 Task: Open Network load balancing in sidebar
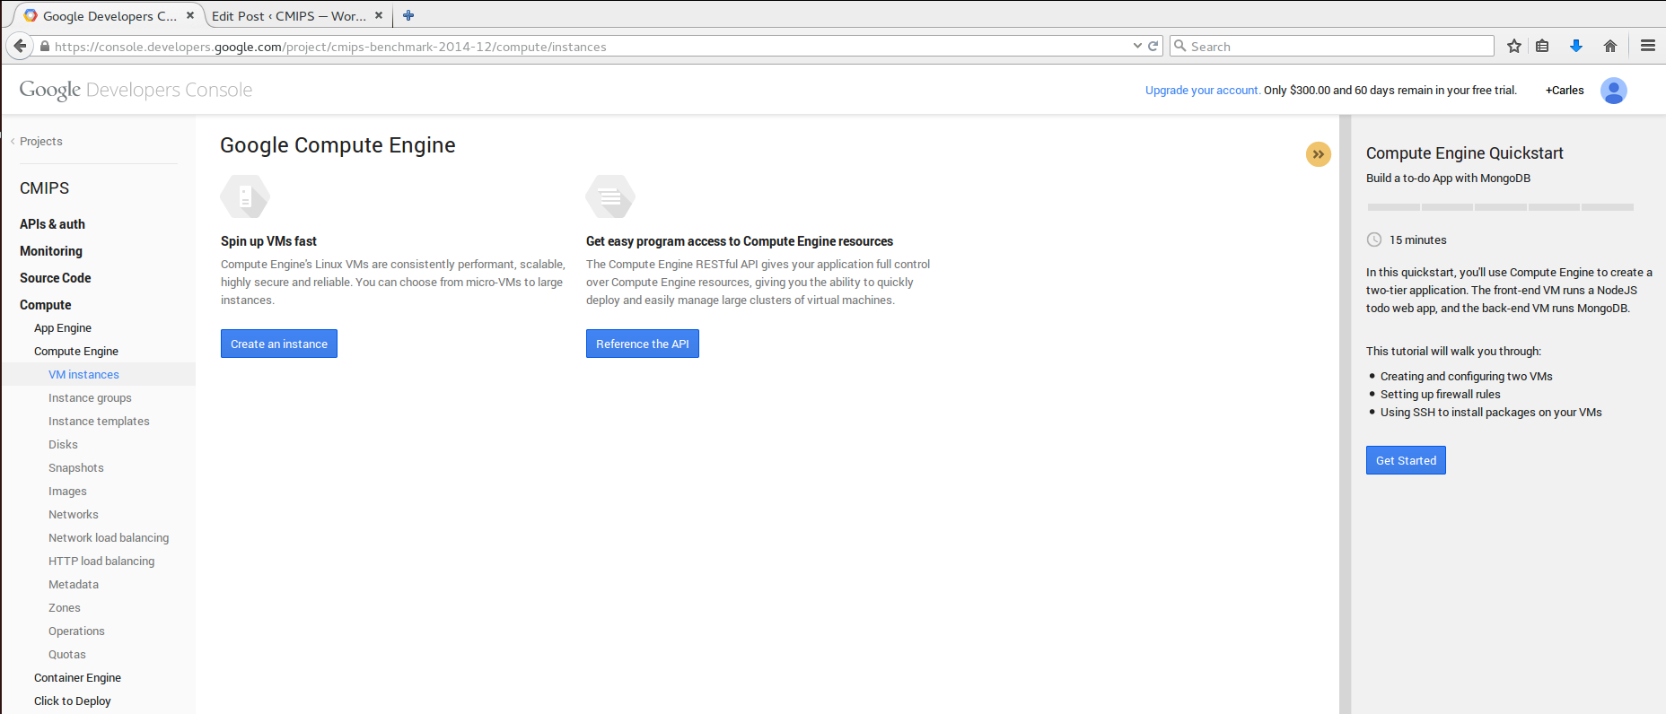(109, 538)
